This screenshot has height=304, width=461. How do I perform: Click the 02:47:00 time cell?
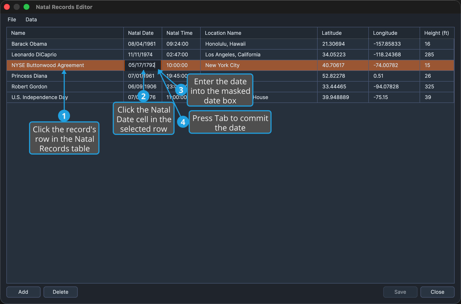tap(181, 54)
